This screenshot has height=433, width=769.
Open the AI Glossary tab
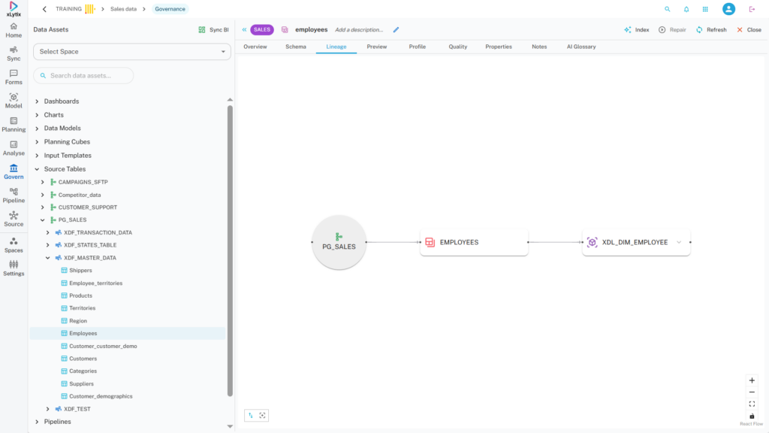click(581, 47)
